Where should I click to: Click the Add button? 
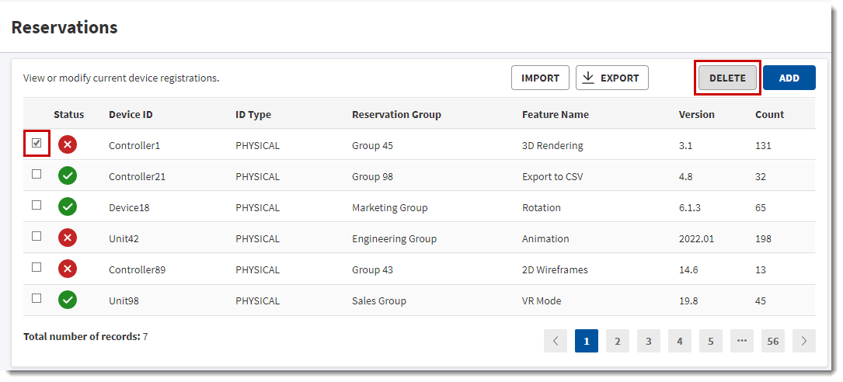click(x=789, y=78)
